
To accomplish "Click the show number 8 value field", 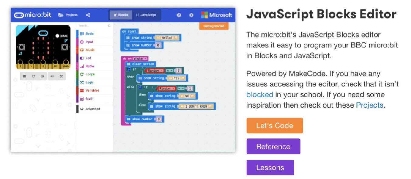I will click(x=159, y=119).
